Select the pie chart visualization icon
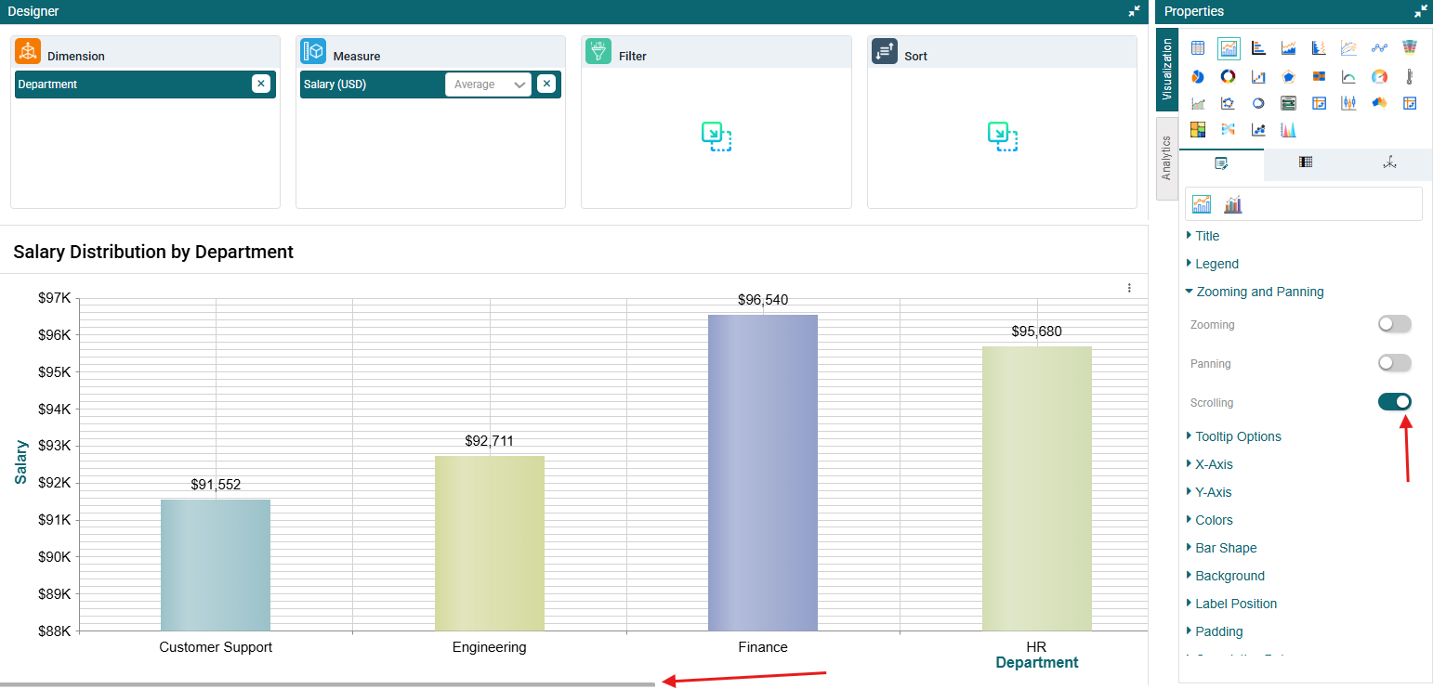This screenshot has height=689, width=1433. point(1198,76)
